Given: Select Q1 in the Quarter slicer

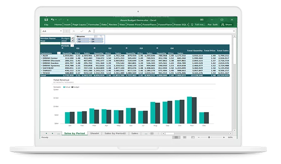Looking at the screenshot, I should click(x=83, y=39).
